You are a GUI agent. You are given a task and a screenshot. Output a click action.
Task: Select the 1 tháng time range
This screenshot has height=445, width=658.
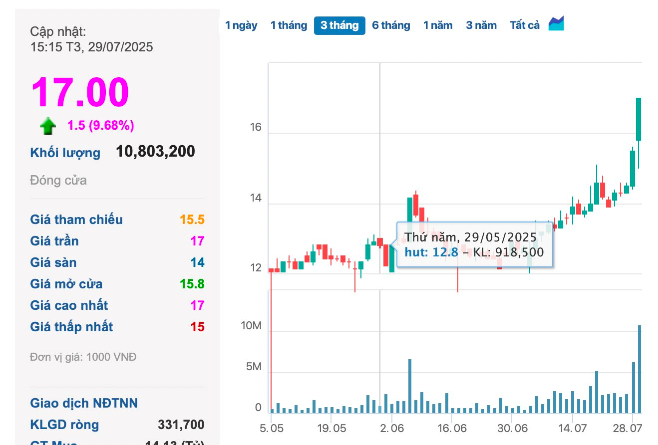point(289,25)
